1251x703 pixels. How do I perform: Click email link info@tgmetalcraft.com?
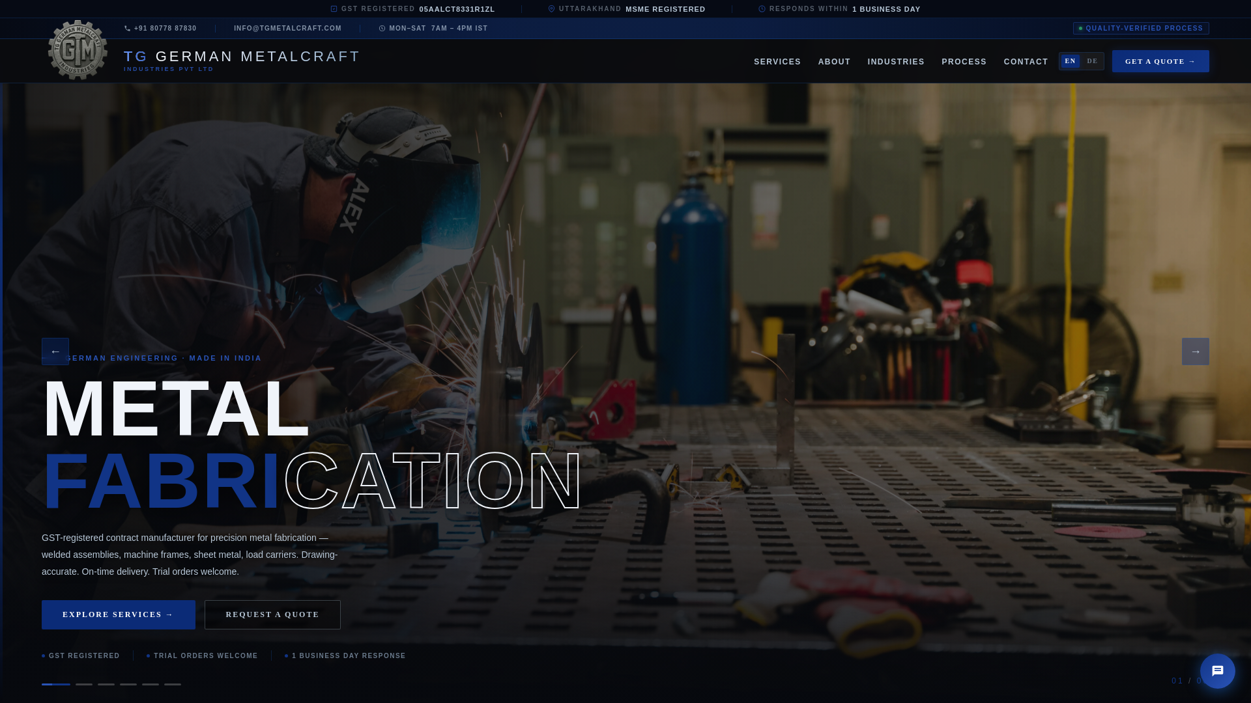click(287, 29)
